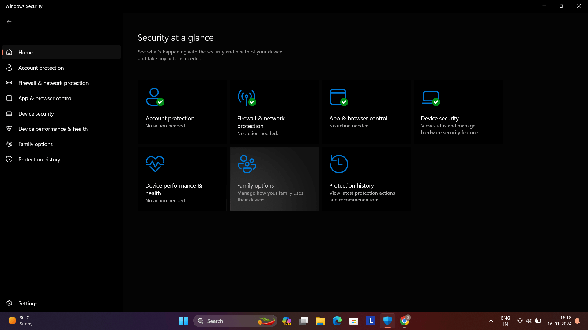Open Protection history from sidebar
Viewport: 588px width, 330px height.
point(39,159)
